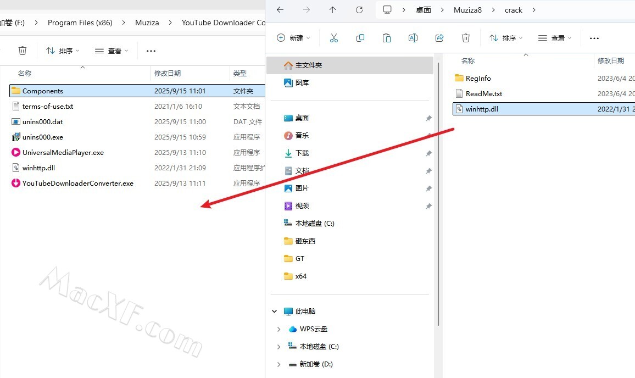Click the Delete trash icon in crack window

466,38
